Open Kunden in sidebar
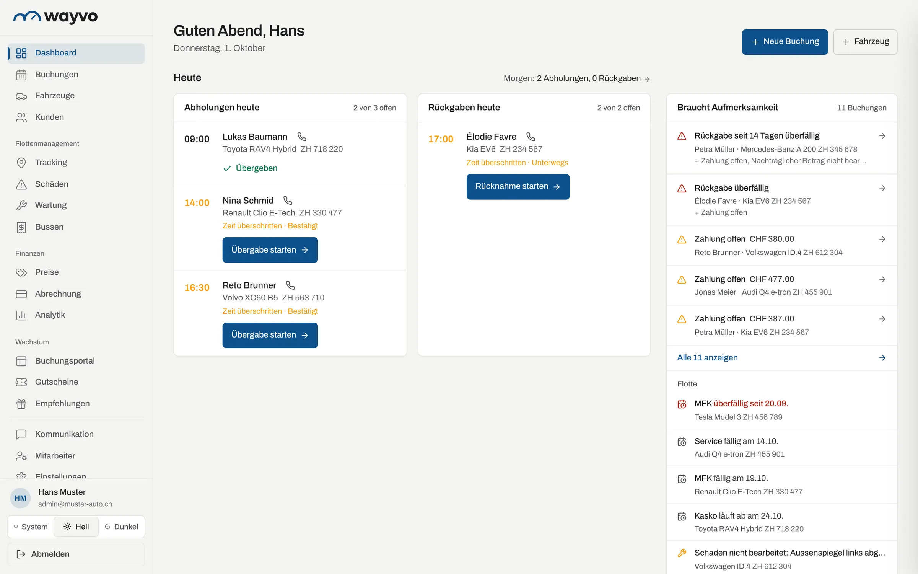Screen dimensions: 918x574 tap(76, 117)
